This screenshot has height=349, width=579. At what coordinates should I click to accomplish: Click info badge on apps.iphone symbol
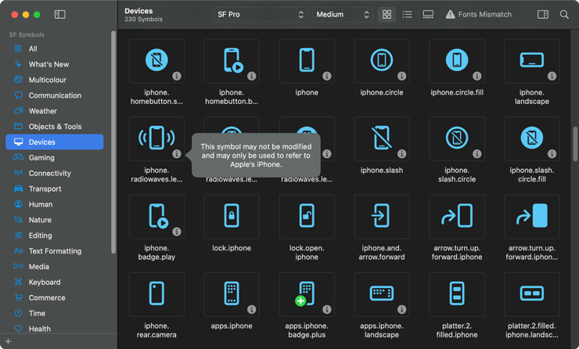[x=251, y=310]
